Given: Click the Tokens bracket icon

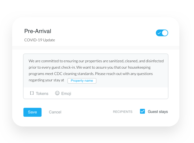Looking at the screenshot, I should click(32, 93).
